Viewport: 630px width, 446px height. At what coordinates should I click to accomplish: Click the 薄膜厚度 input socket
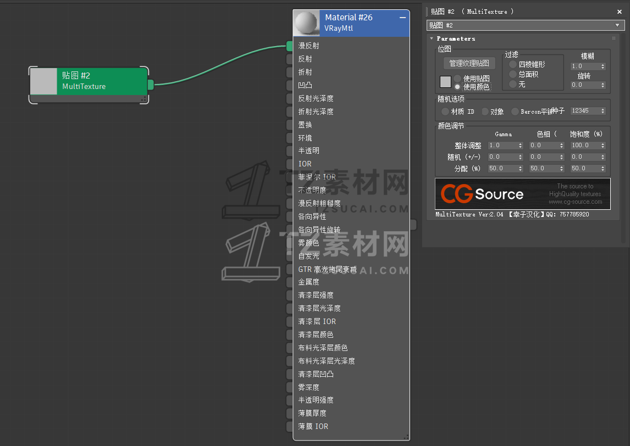click(x=289, y=414)
